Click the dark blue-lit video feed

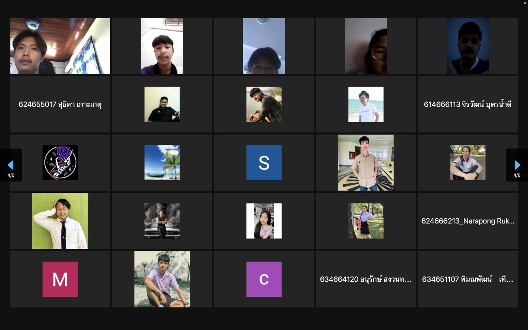click(x=468, y=46)
